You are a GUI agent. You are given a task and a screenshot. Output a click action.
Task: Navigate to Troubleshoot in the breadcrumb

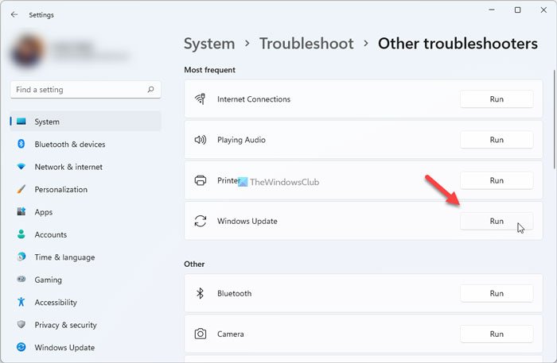click(x=306, y=44)
